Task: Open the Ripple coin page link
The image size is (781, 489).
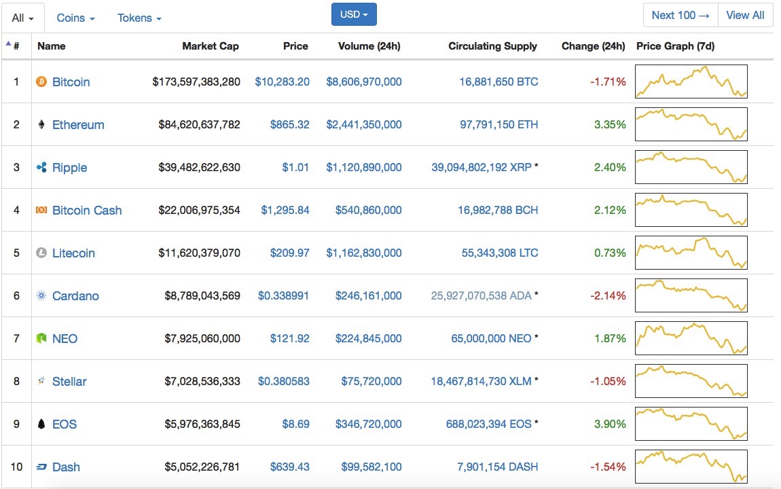Action: [70, 167]
